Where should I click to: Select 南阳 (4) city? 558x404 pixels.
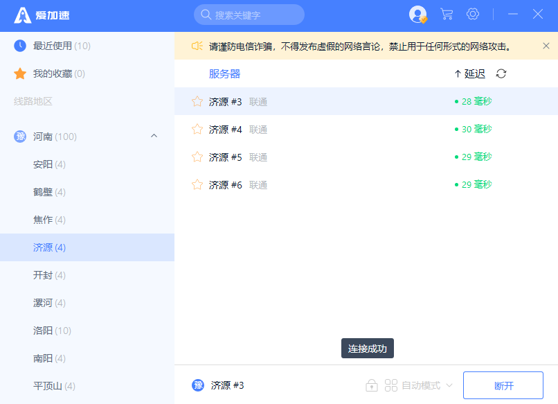[87, 358]
